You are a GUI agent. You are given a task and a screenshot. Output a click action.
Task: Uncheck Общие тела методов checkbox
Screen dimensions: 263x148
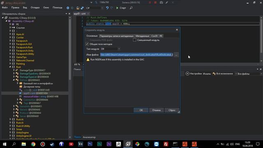click(87, 44)
